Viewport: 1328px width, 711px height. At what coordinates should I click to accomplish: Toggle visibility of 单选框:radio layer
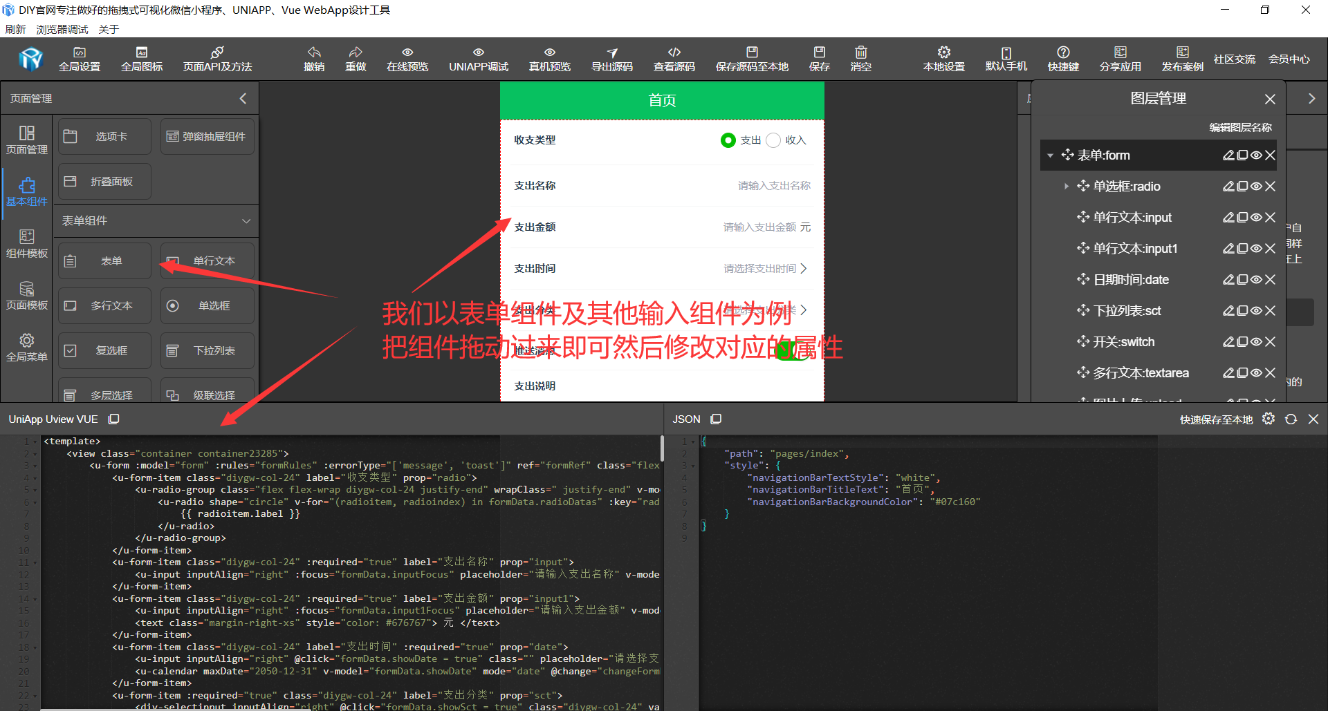tap(1256, 187)
